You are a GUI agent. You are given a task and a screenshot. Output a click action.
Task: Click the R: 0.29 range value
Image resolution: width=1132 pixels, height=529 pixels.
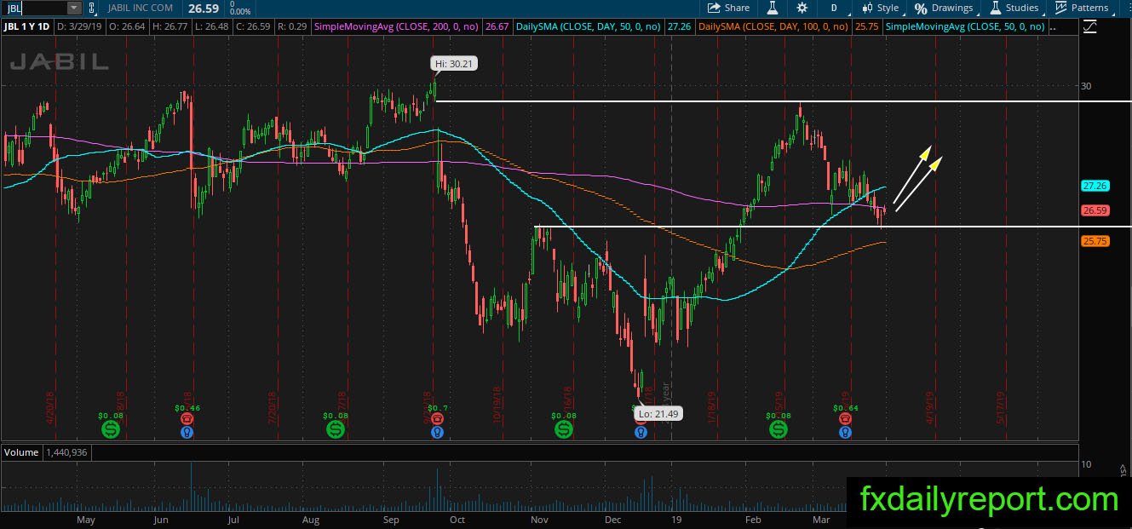tap(290, 27)
